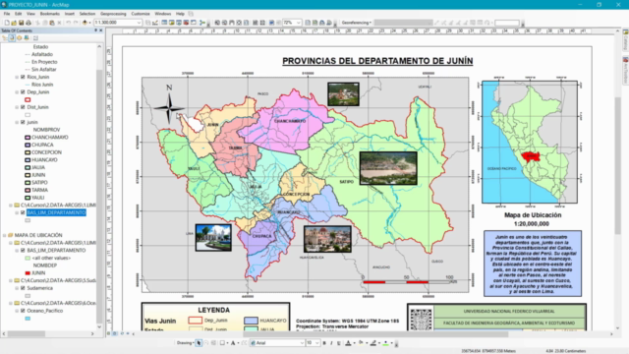The width and height of the screenshot is (629, 354).
Task: Open the Python window icon
Action: [x=194, y=23]
